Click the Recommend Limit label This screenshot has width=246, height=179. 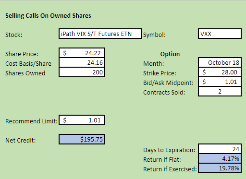point(31,121)
